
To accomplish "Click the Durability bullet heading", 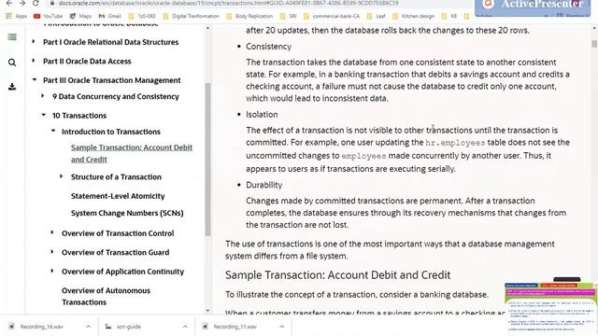I will (x=263, y=185).
